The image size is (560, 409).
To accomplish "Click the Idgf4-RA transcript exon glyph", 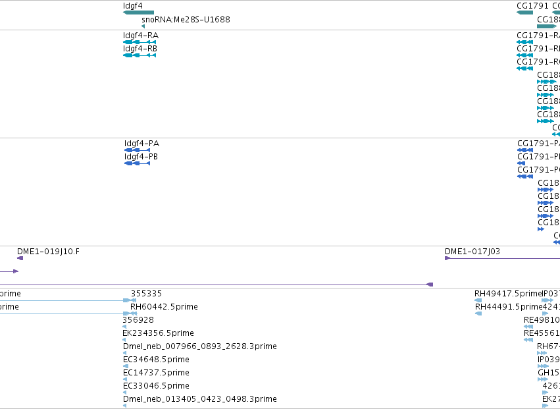I will click(x=140, y=42).
